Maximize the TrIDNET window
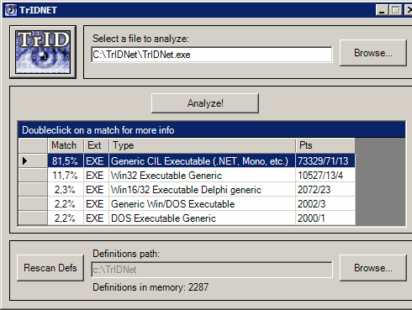This screenshot has width=412, height=310. (x=396, y=10)
